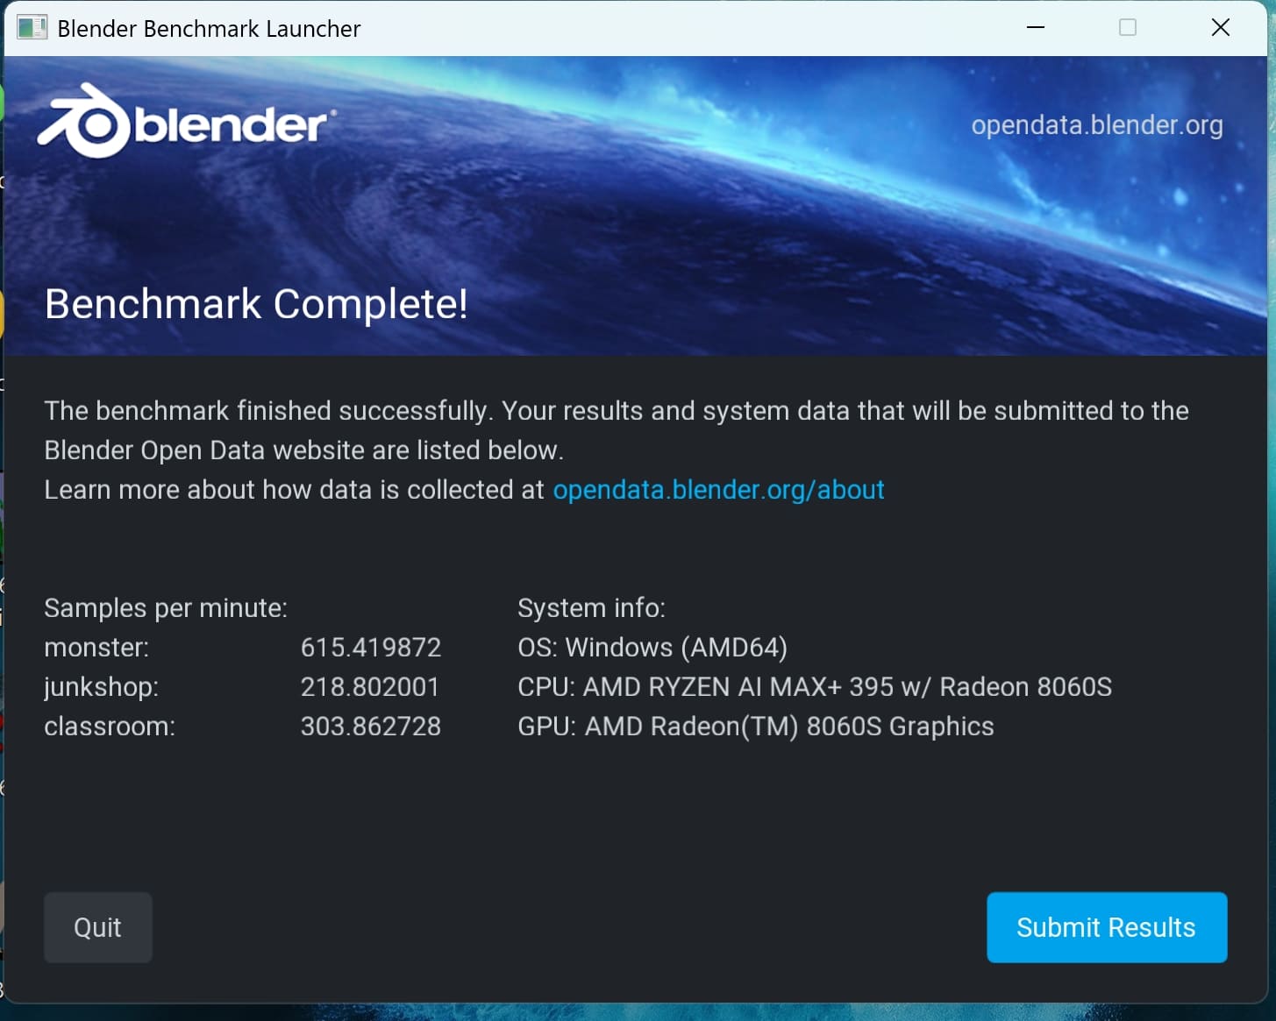This screenshot has height=1021, width=1276.
Task: Minimize the Benchmark Launcher window
Action: coord(1035,28)
